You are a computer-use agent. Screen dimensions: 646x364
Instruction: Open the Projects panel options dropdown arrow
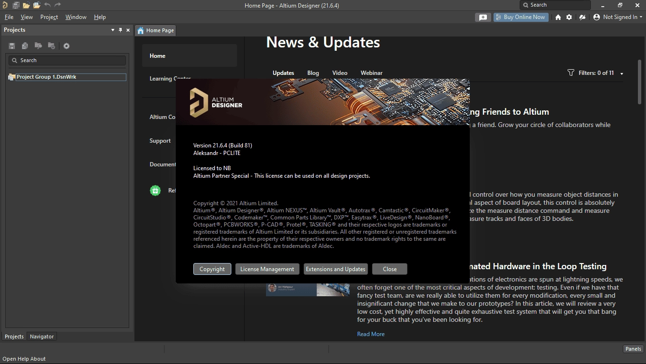coord(113,30)
